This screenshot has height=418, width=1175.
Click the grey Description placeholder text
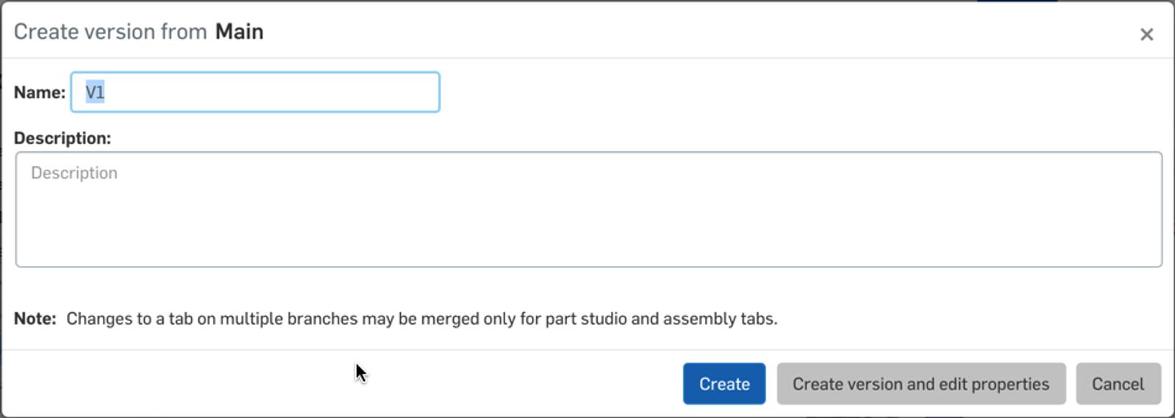pos(74,173)
